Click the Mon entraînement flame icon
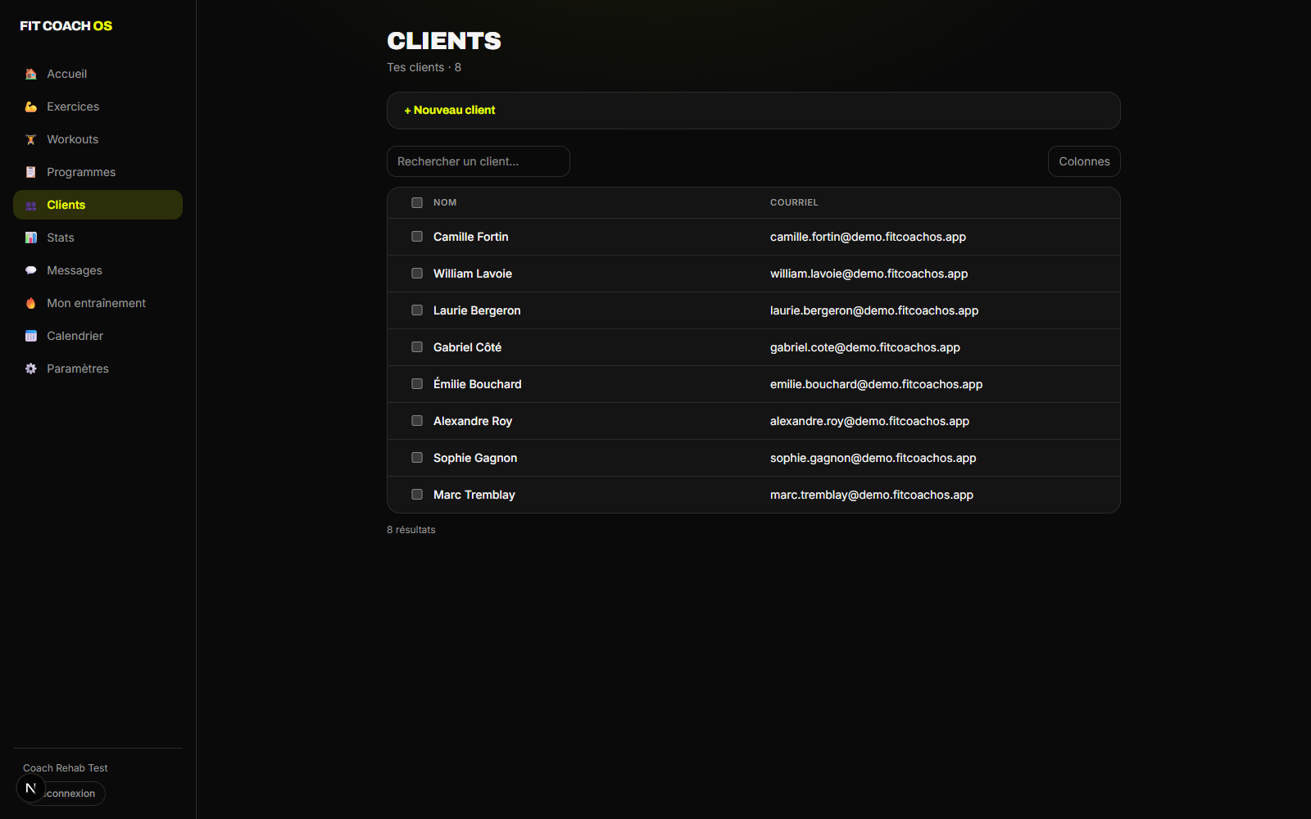 [31, 303]
